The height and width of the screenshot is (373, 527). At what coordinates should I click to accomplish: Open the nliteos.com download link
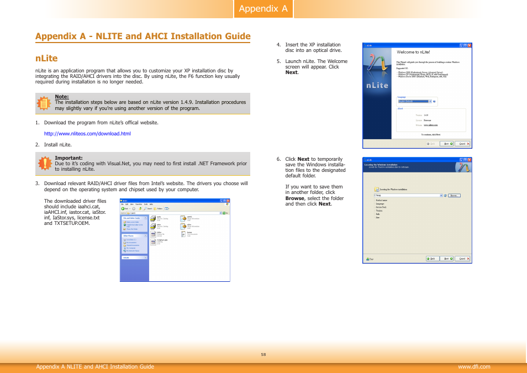[87, 134]
